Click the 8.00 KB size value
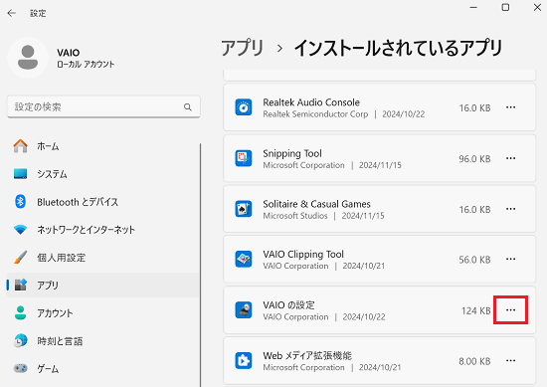 474,361
